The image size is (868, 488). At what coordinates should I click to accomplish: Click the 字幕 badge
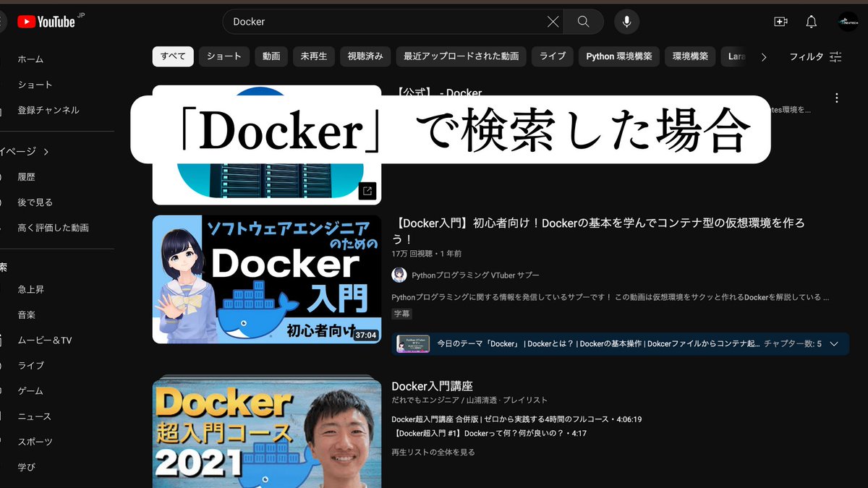(401, 314)
